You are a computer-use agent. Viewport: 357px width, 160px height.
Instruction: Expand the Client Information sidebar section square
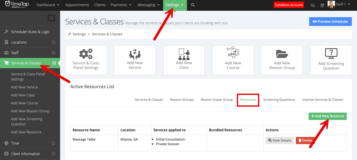53,154
